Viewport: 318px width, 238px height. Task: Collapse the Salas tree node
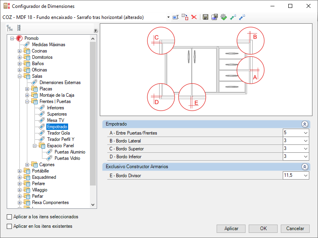(x=19, y=76)
